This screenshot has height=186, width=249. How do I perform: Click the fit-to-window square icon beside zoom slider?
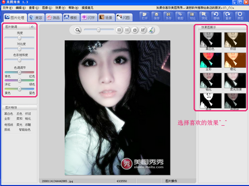tap(119, 30)
